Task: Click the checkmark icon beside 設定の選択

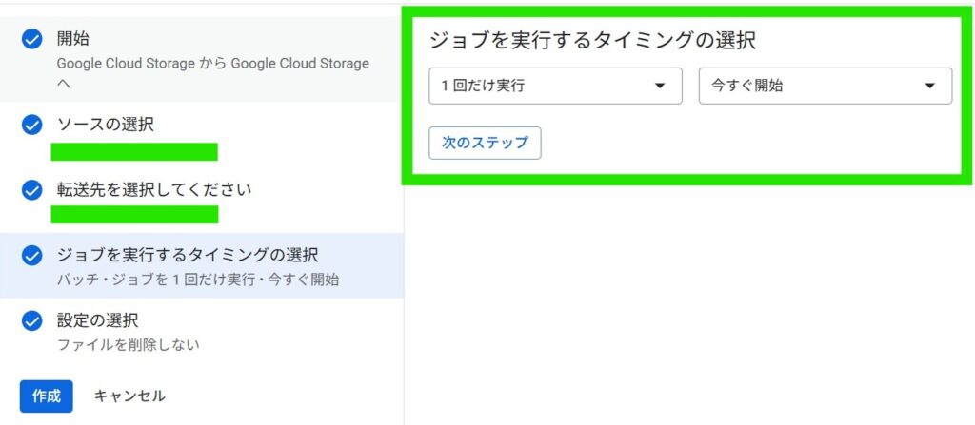Action: tap(31, 320)
